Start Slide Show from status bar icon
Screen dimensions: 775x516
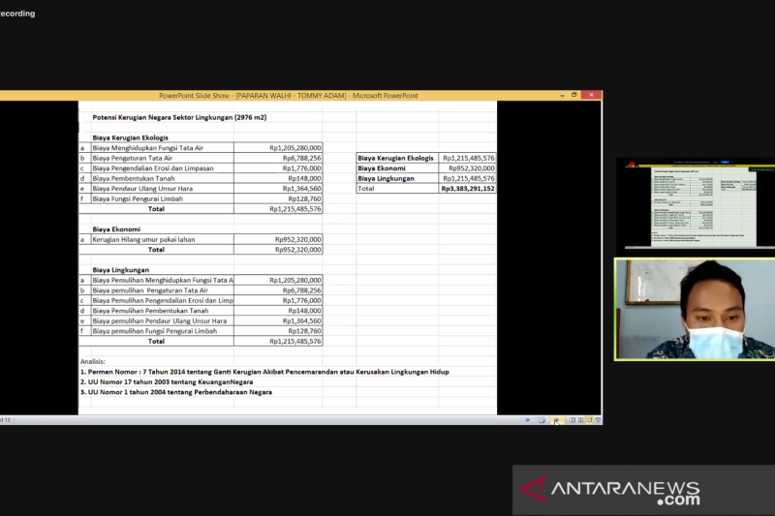pos(598,420)
